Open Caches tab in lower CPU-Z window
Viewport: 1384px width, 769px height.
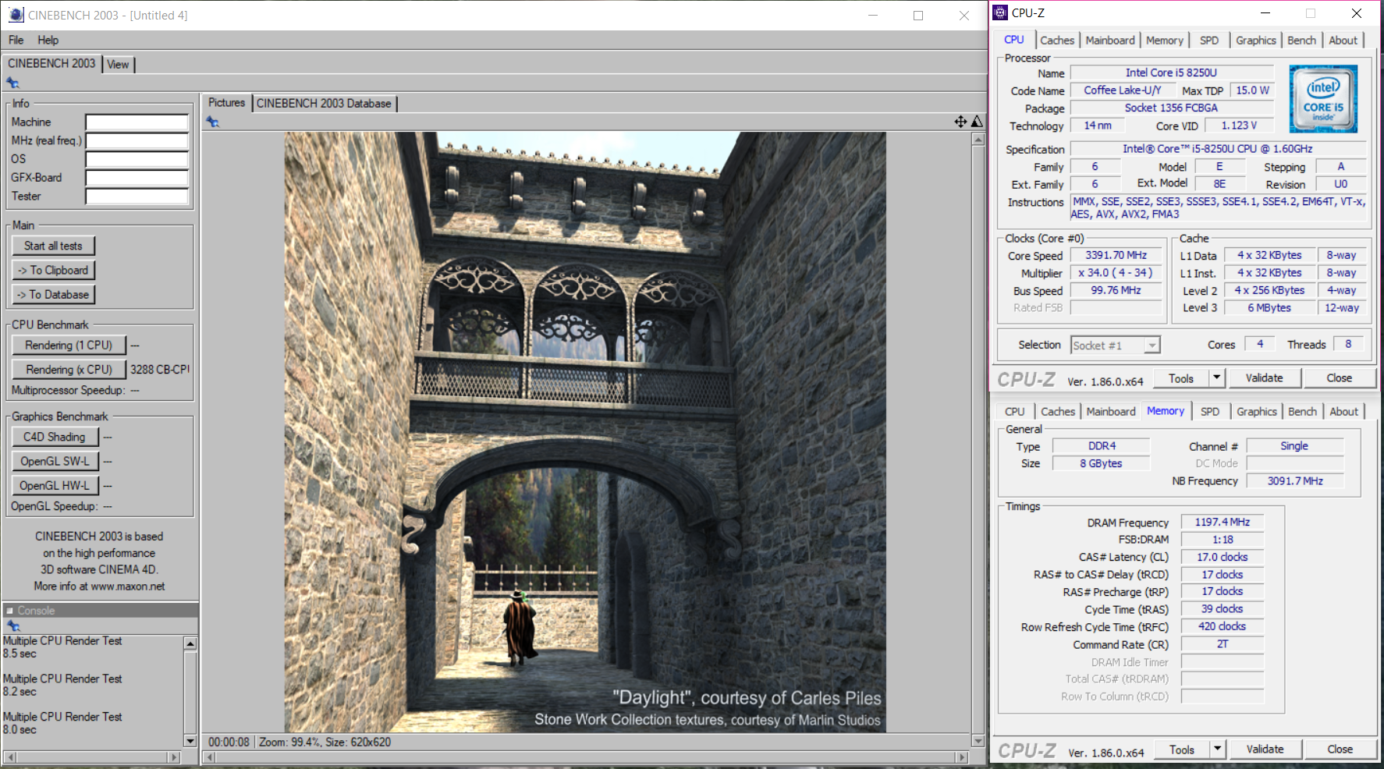coord(1058,412)
